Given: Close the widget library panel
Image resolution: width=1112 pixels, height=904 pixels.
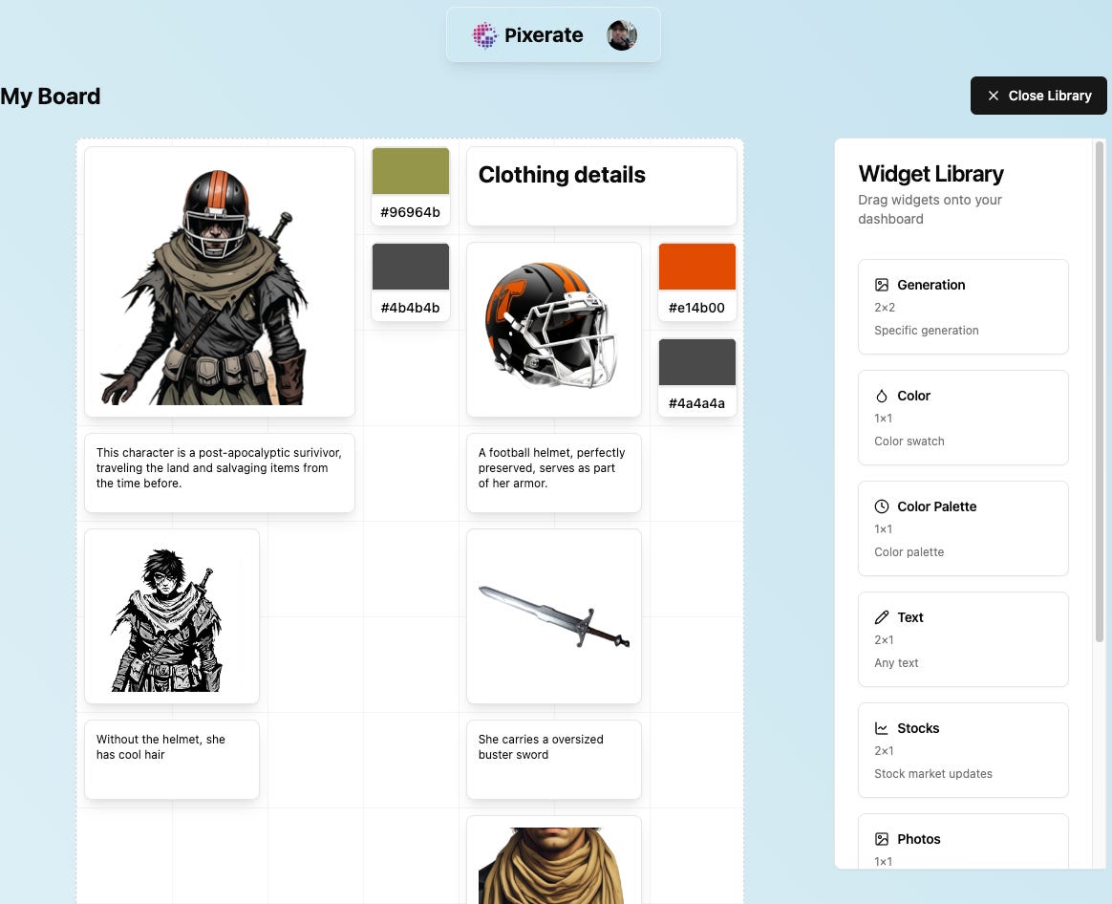Looking at the screenshot, I should click(1038, 96).
